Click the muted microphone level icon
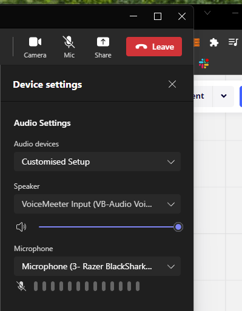 (21, 286)
